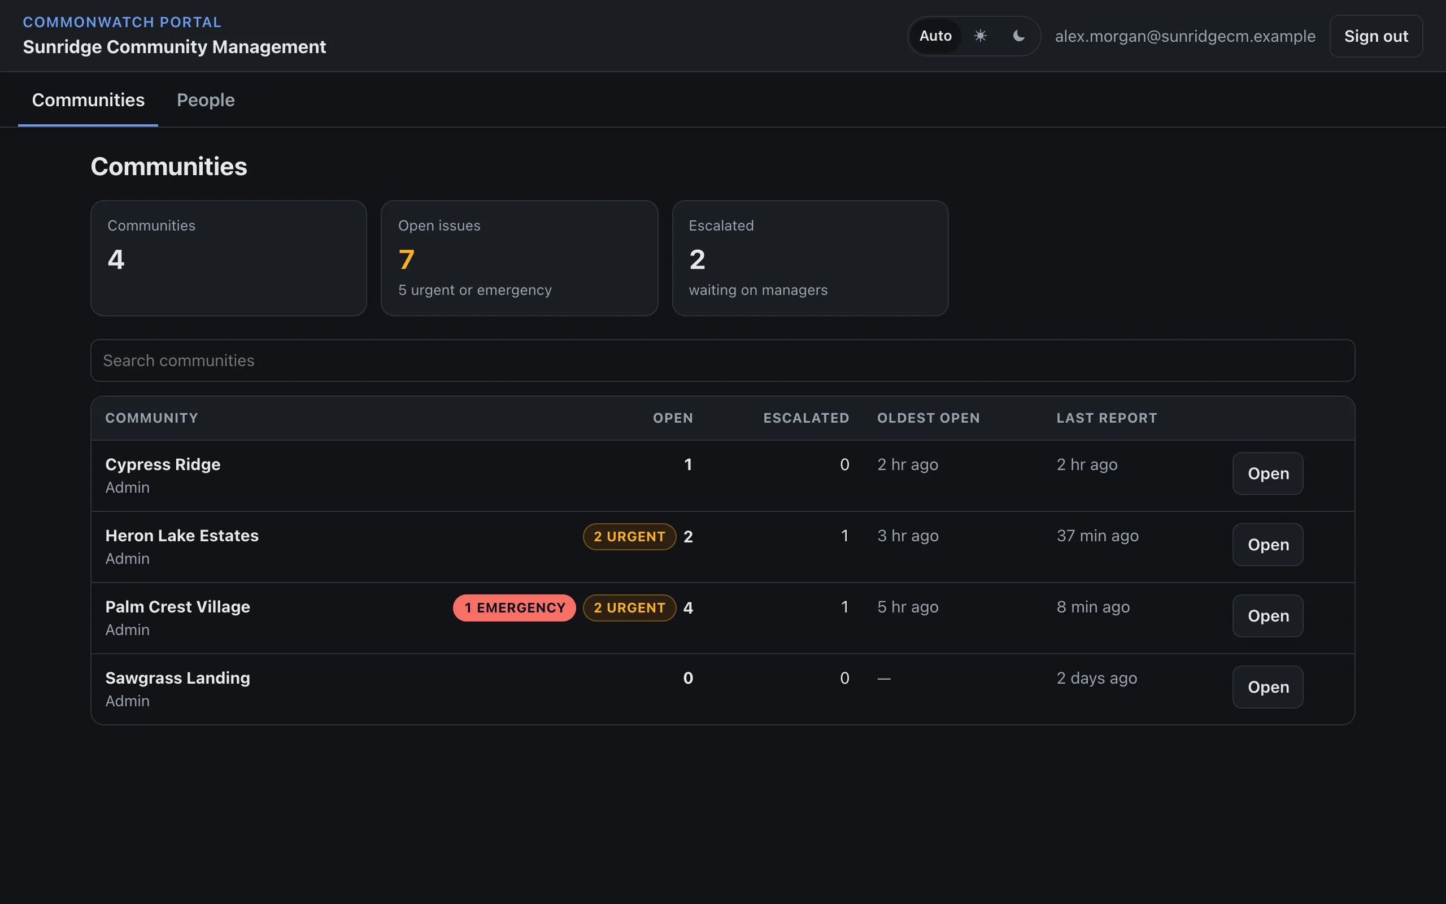Click the alex.morgan account email
The height and width of the screenshot is (904, 1446).
pos(1185,37)
